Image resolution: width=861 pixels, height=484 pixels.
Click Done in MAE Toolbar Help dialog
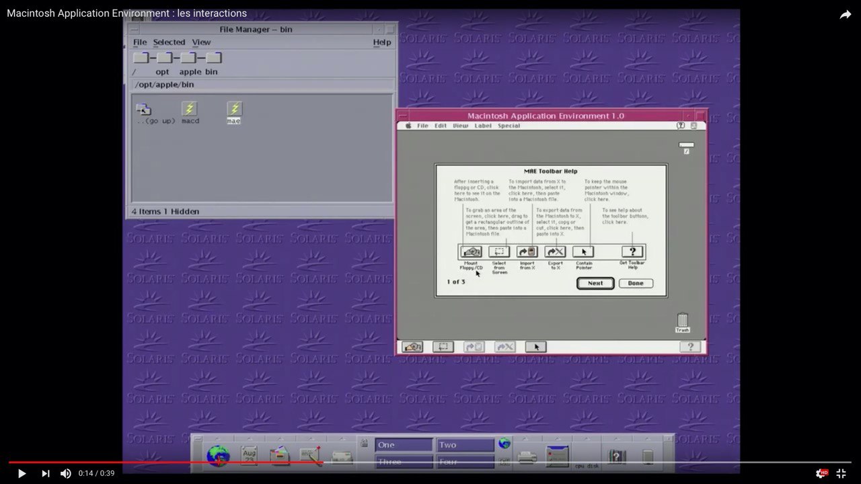tap(636, 283)
